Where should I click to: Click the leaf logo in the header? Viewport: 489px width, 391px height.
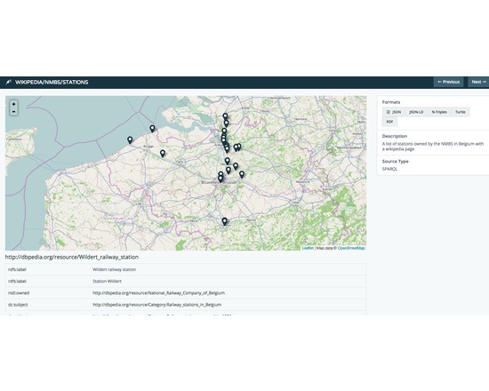8,83
